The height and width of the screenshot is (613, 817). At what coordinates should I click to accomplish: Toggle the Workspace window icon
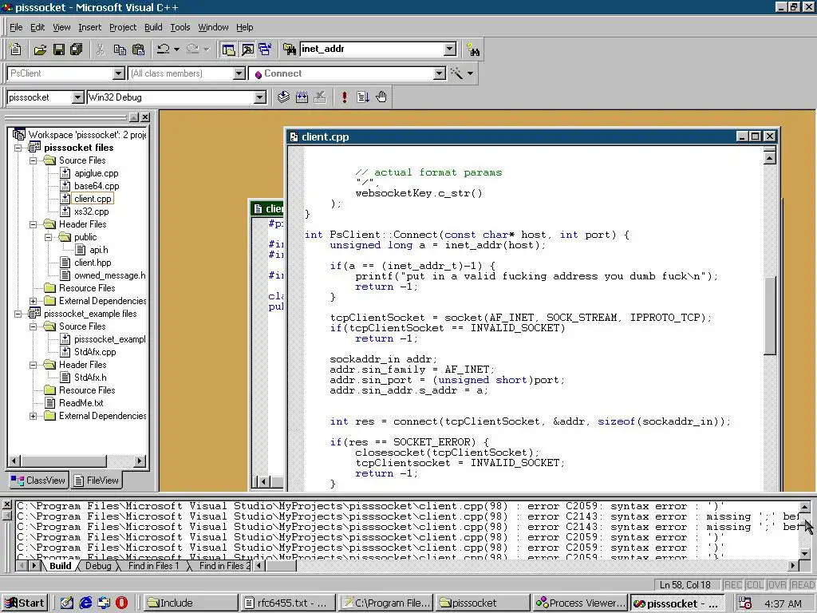[229, 49]
